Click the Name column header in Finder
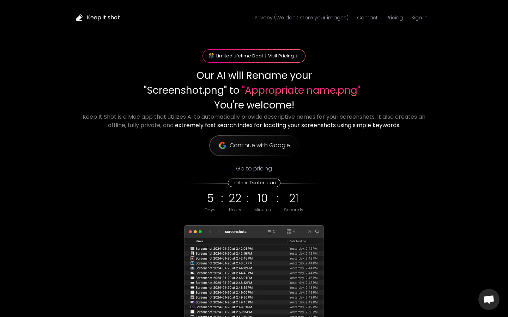 coord(199,241)
